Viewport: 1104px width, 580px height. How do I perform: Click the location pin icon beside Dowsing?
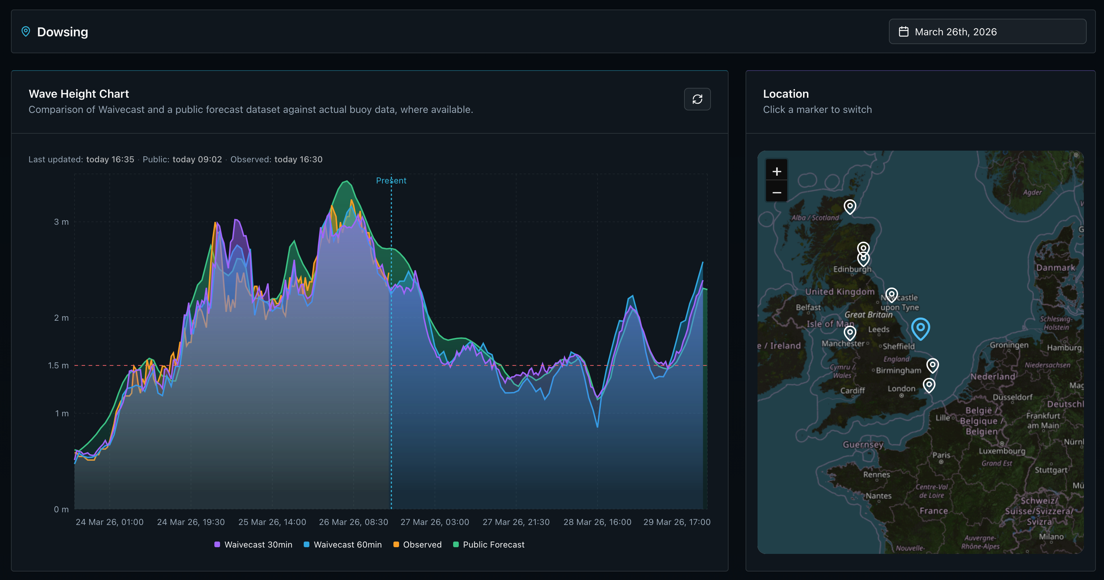click(x=26, y=32)
